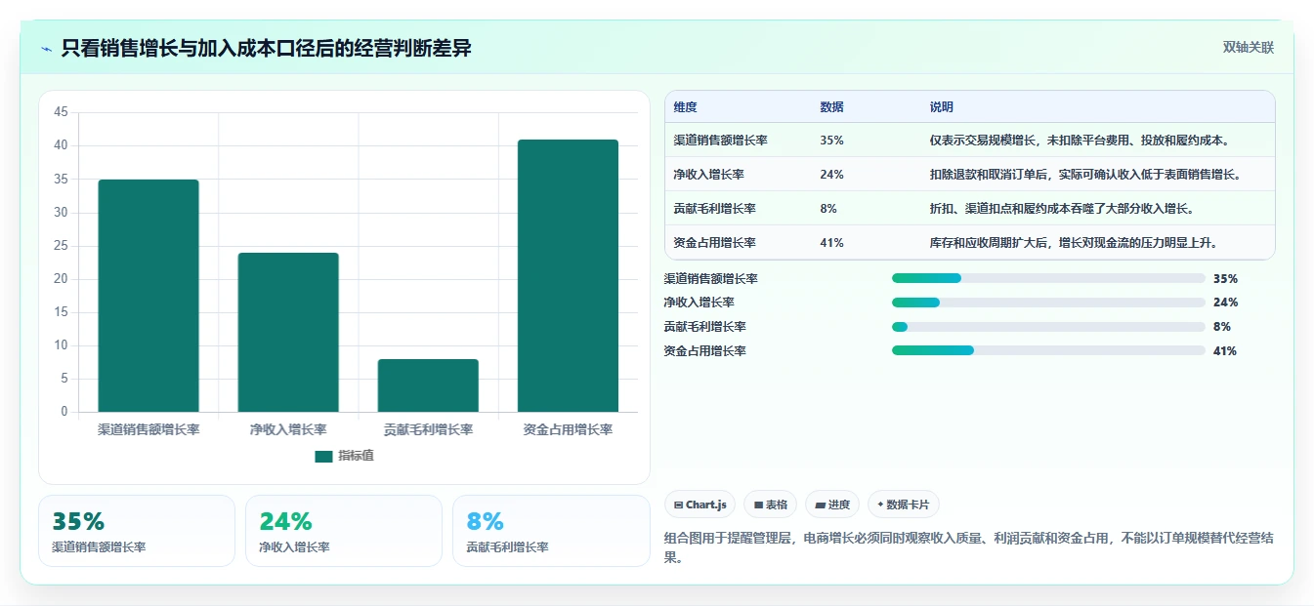Select the 表格 tag chip

(770, 505)
